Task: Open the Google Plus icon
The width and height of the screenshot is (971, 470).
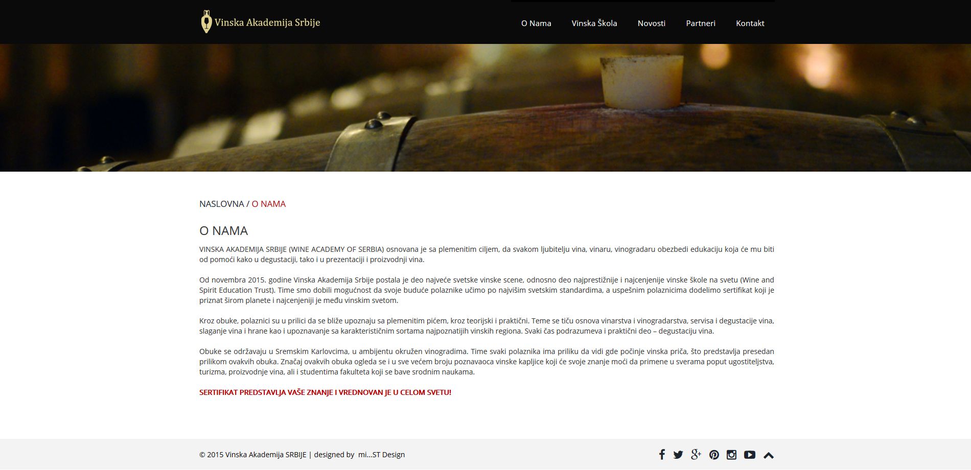Action: tap(696, 455)
